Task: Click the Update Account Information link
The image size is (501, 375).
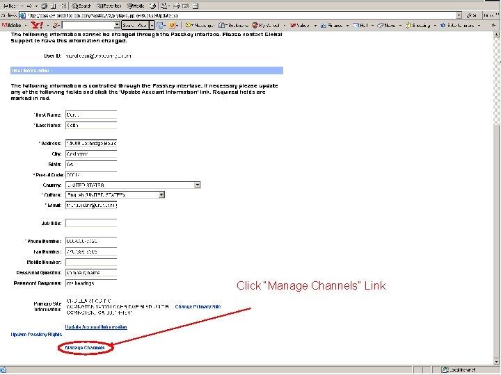Action: coord(96,327)
